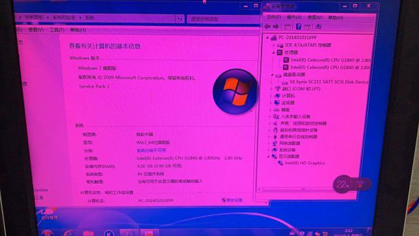Viewport: 419px width, 236px height.
Task: Open the 查看(V) menu in System window
Action: pyautogui.click(x=36, y=30)
